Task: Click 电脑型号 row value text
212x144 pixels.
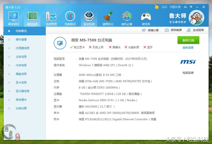Action: click(x=113, y=59)
